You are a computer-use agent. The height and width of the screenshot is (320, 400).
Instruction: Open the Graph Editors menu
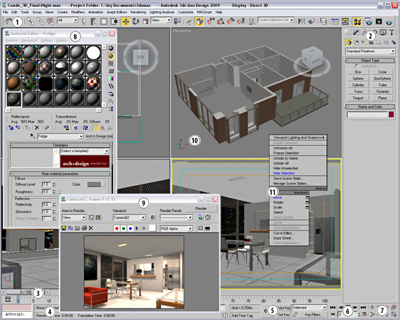117,12
